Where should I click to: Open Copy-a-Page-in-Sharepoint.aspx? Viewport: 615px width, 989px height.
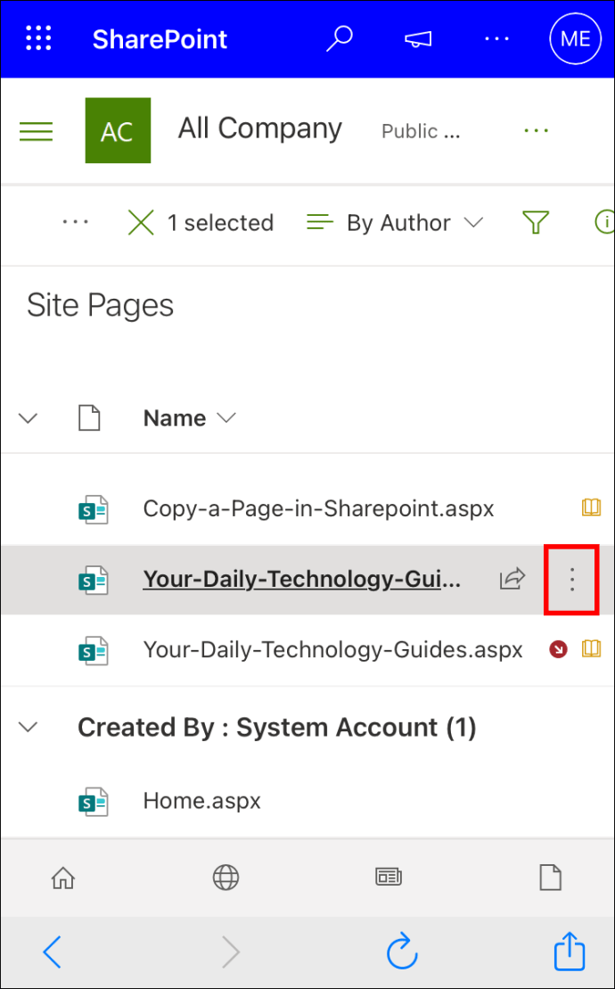click(x=318, y=509)
